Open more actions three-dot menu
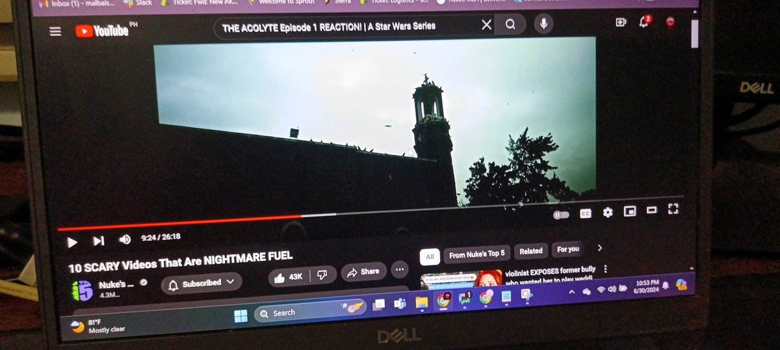Screen dimensions: 780x350 (400, 269)
